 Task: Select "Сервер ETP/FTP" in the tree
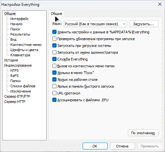[x=17, y=96]
